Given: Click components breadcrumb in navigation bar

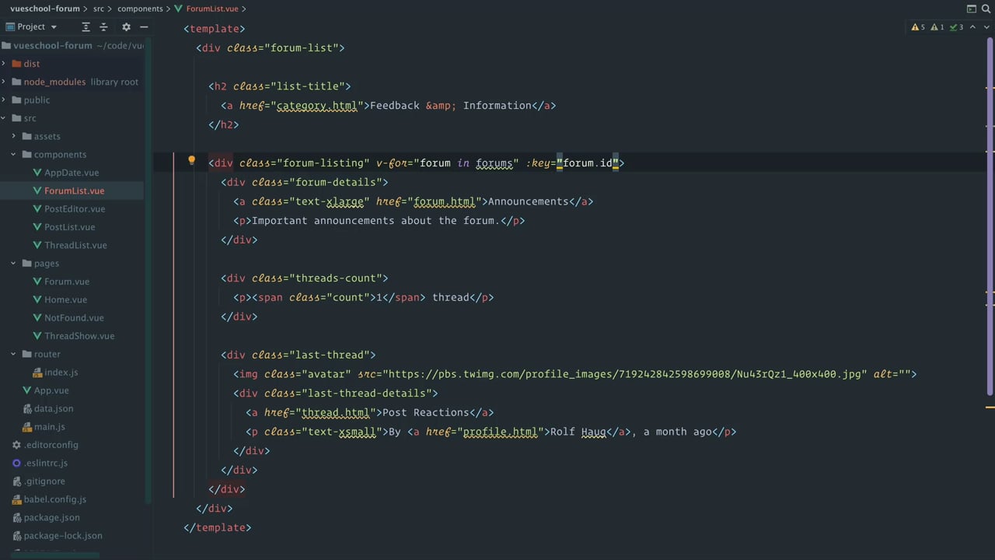Looking at the screenshot, I should [140, 9].
